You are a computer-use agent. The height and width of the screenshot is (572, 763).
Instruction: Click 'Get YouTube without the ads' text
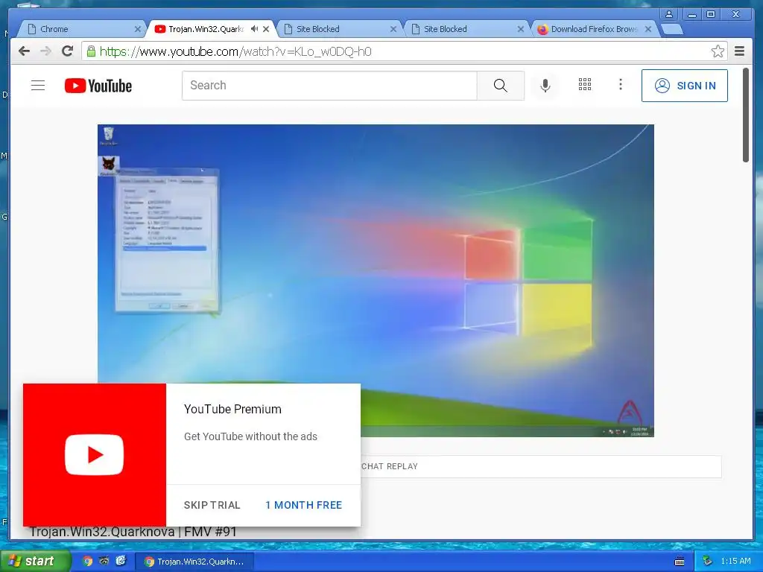250,436
